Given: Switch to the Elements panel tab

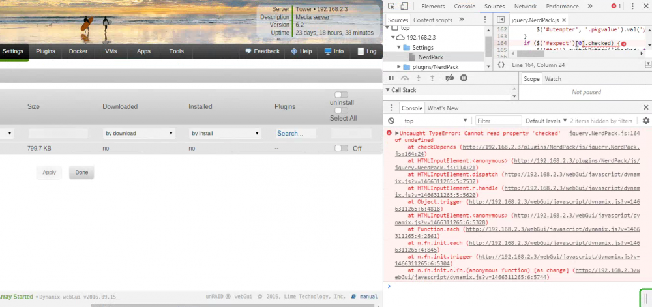Looking at the screenshot, I should (433, 7).
